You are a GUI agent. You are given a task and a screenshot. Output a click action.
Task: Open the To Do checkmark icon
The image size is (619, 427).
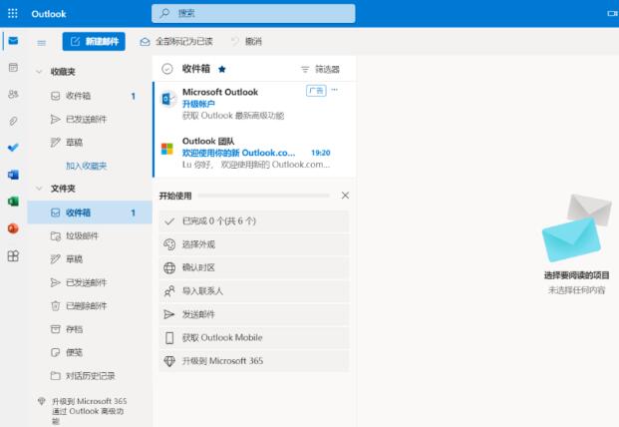(13, 148)
